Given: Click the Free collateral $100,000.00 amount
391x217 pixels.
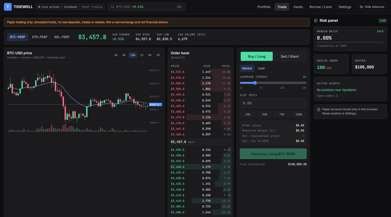Looking at the screenshot, I should 297,164.
